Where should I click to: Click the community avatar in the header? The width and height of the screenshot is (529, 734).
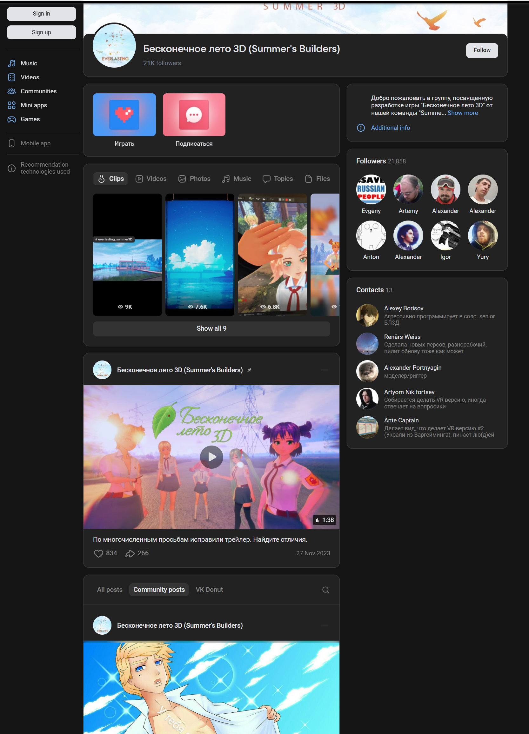click(114, 46)
